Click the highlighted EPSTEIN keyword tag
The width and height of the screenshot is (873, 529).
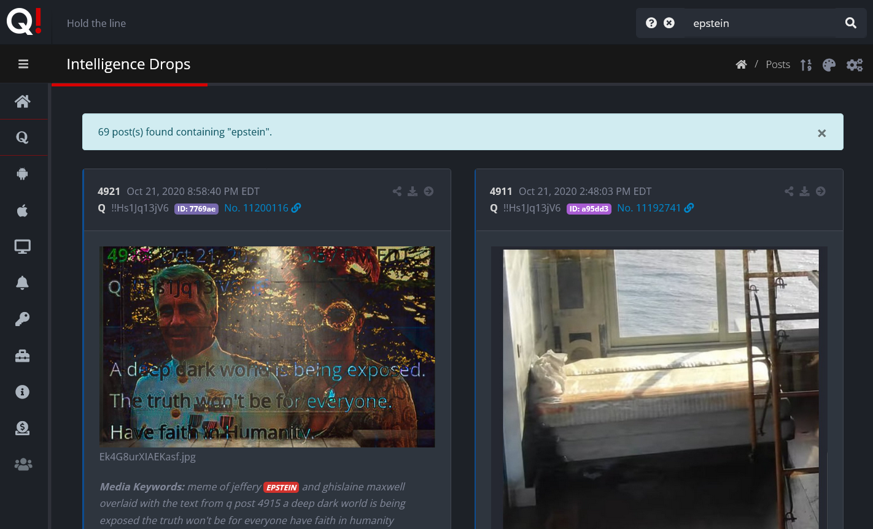coord(282,487)
